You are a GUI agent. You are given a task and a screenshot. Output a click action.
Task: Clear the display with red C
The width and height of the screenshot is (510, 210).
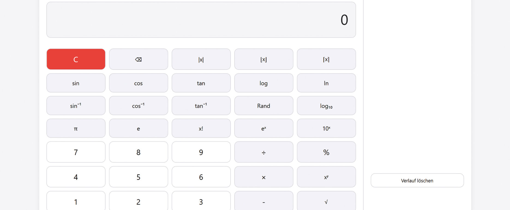76,59
